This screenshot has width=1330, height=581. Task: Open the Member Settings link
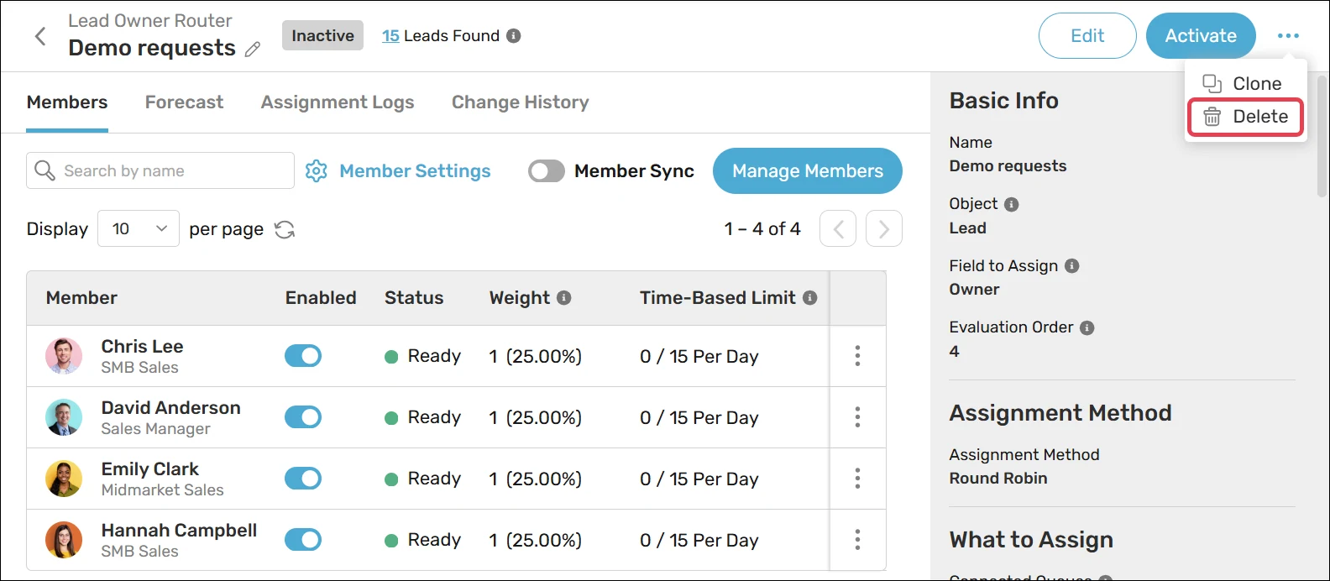pos(415,171)
